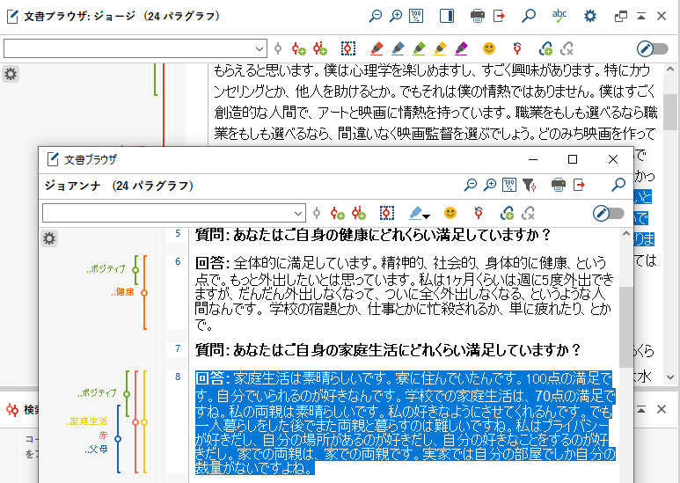680x483 pixels.
Task: Open highlighter color dropdown in ジョアンナ toolbar
Action: (x=427, y=216)
